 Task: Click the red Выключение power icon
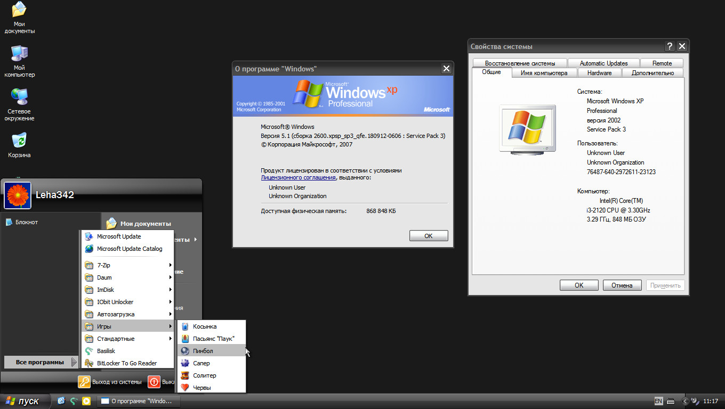tap(154, 382)
